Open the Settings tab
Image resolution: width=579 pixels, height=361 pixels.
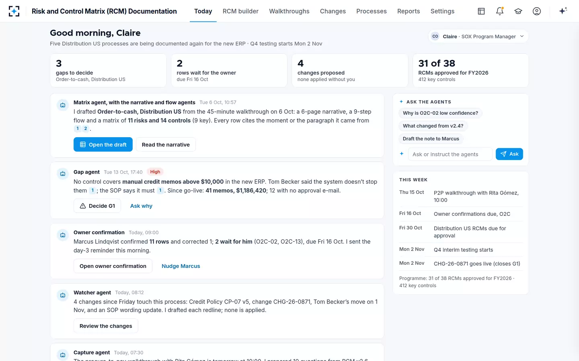pos(442,11)
